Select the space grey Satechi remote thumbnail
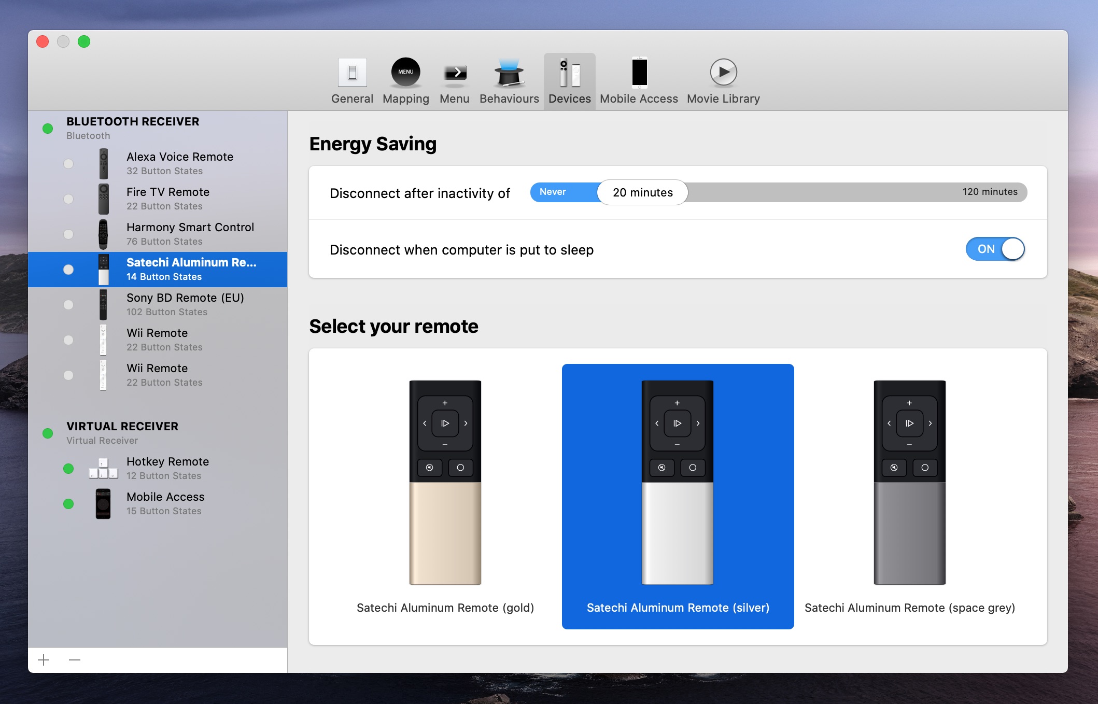Image resolution: width=1098 pixels, height=704 pixels. (x=910, y=483)
